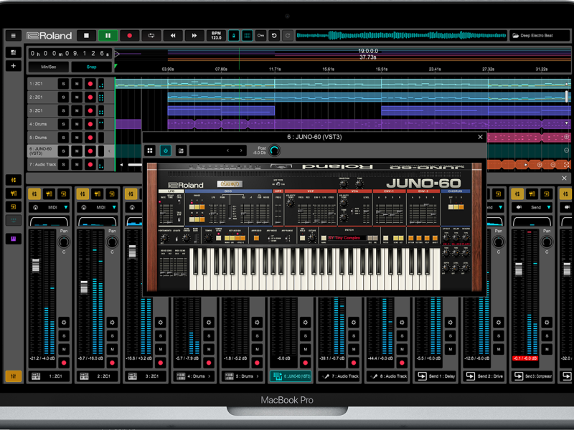The height and width of the screenshot is (430, 574).
Task: Toggle the grid view icon in the toolbar
Action: click(x=247, y=35)
